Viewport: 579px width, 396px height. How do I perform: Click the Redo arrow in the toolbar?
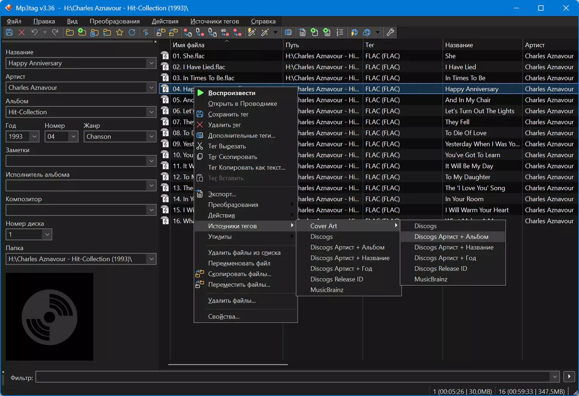[55, 33]
